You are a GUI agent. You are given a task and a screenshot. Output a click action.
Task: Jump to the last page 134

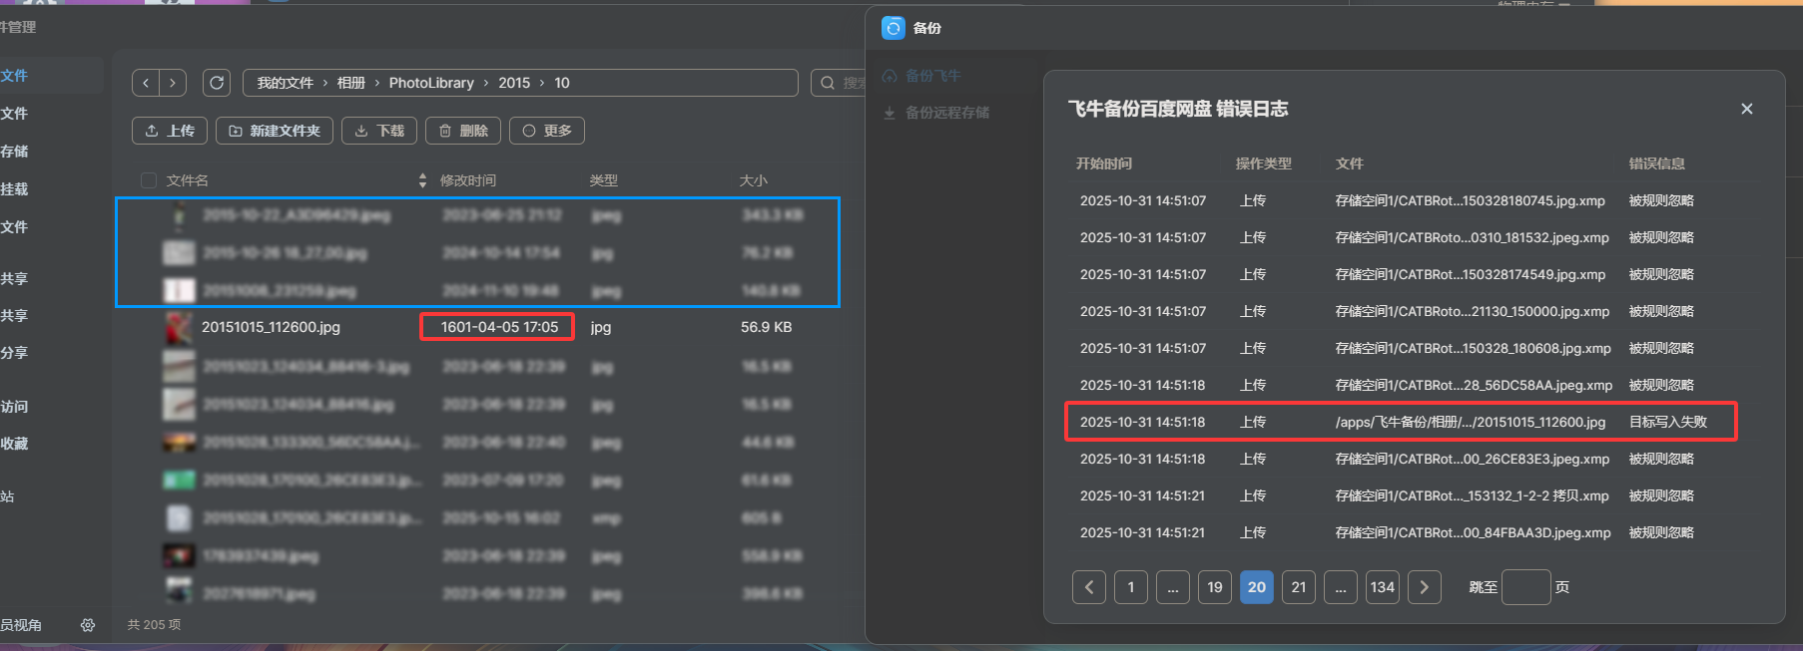point(1383,587)
